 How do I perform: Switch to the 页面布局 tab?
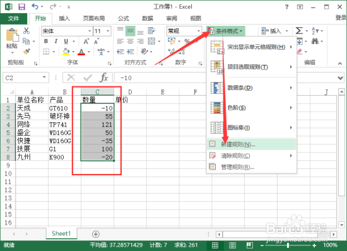(x=94, y=18)
